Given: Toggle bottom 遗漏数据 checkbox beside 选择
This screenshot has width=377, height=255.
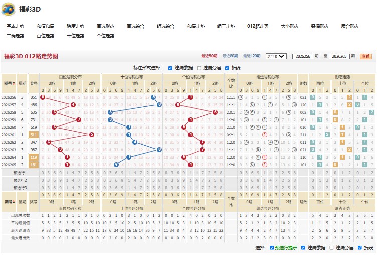Looking at the screenshot, I should pos(303,248).
